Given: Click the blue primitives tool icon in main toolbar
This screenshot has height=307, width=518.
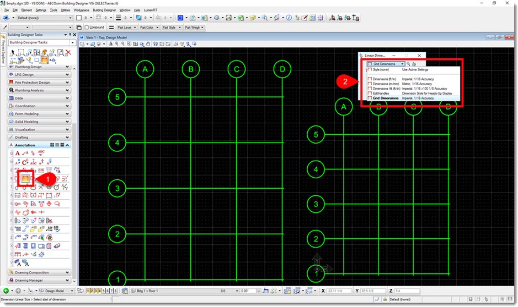Looking at the screenshot, I should 180,18.
